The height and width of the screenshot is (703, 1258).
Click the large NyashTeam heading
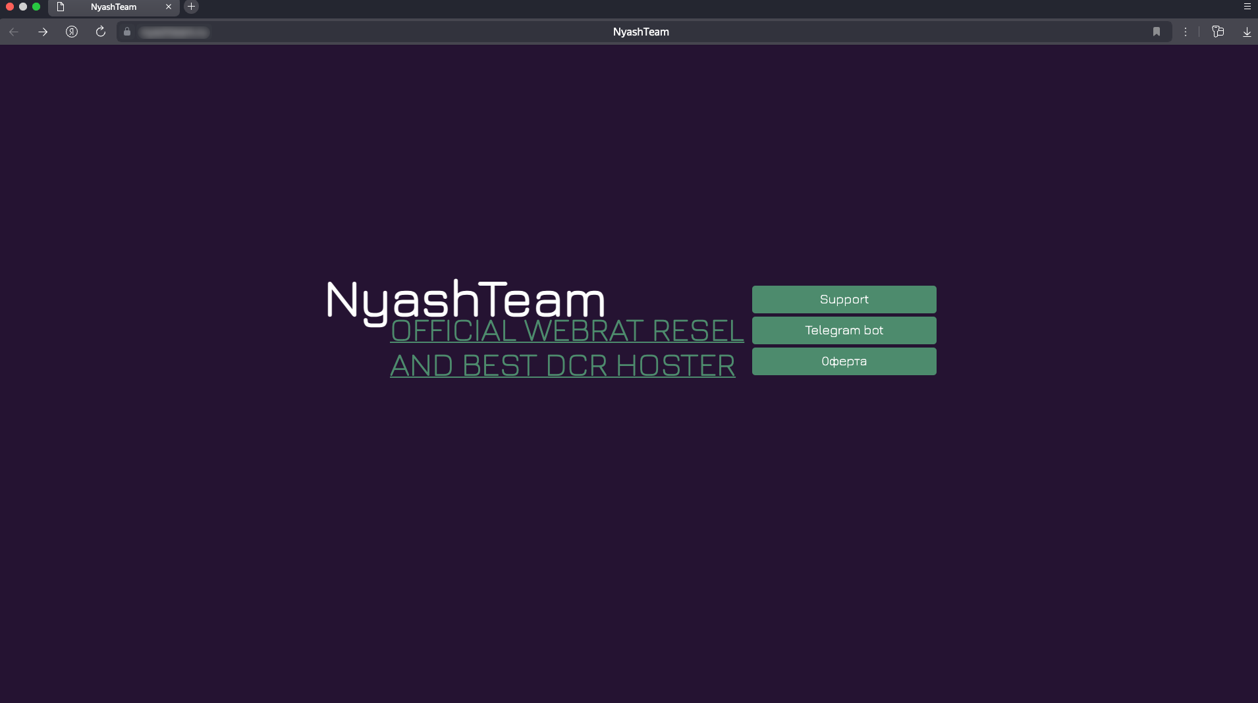[466, 300]
